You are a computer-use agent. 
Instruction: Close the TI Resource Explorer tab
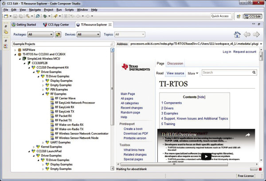[110, 24]
